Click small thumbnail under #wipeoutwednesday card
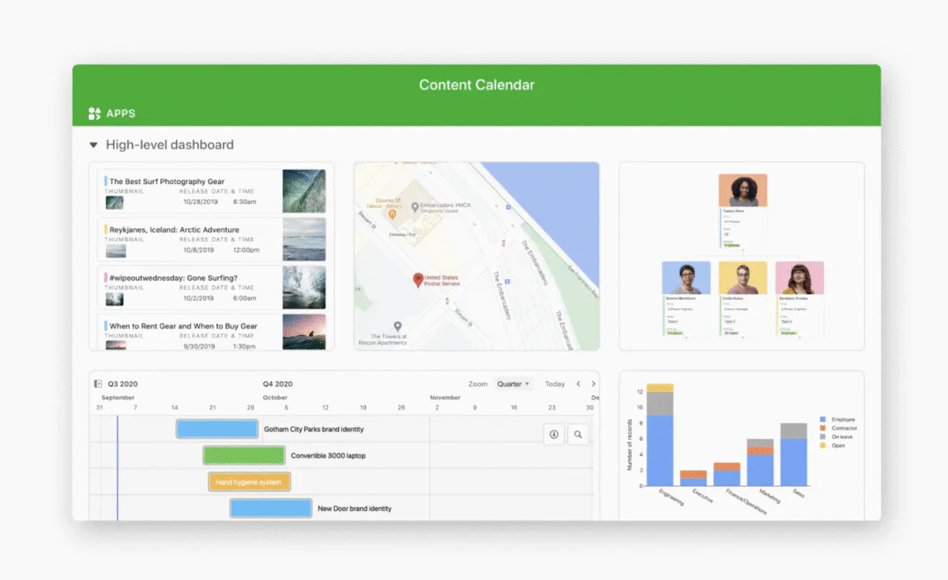This screenshot has width=948, height=580. 115,299
